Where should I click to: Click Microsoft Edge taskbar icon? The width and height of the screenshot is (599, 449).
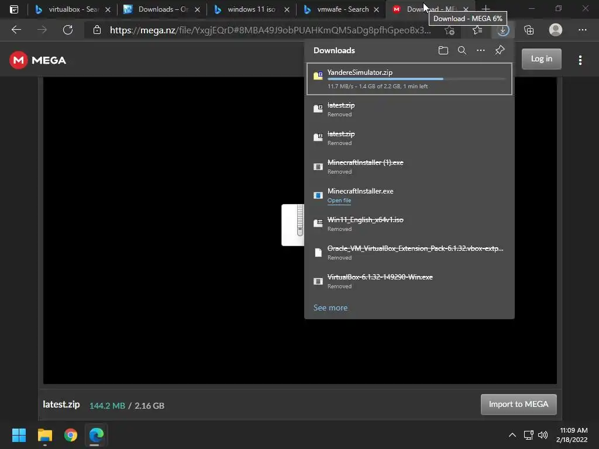pyautogui.click(x=97, y=435)
